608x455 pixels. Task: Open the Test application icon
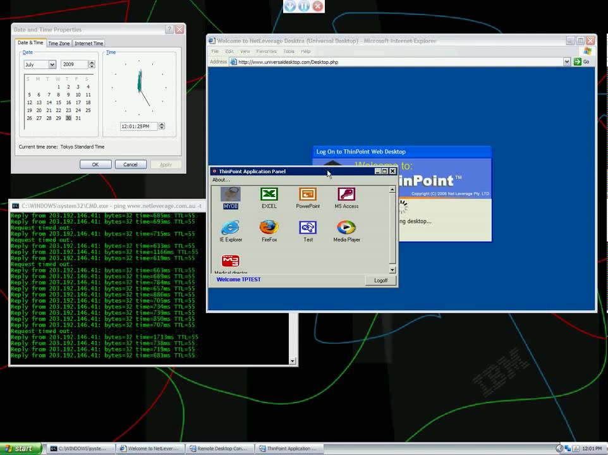[308, 231]
